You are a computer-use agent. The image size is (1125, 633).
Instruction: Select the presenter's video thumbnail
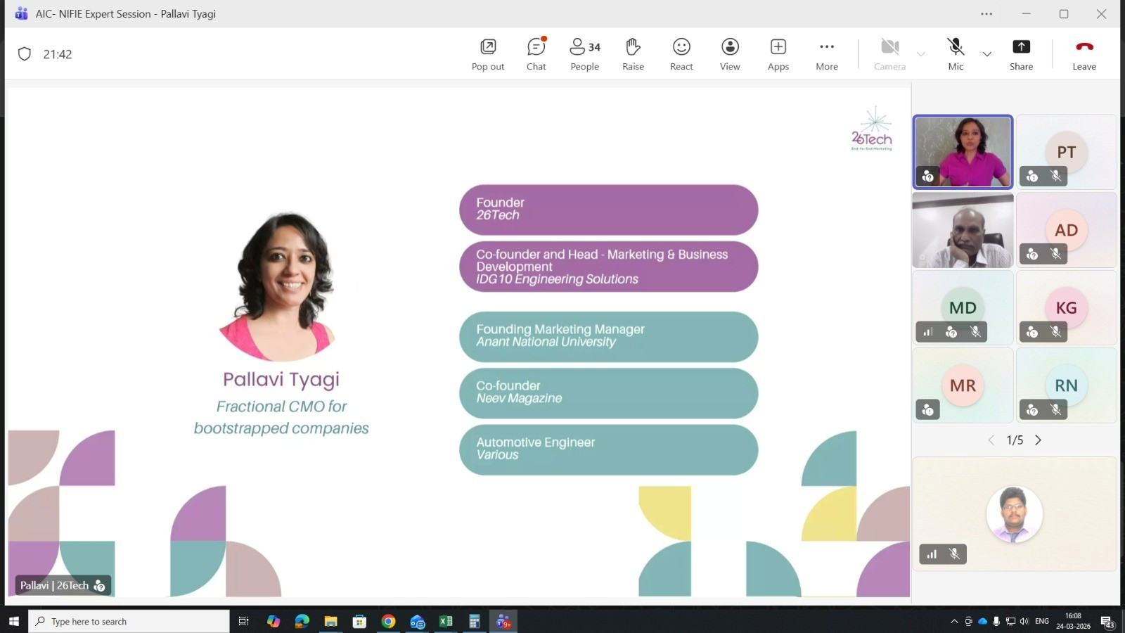(963, 152)
